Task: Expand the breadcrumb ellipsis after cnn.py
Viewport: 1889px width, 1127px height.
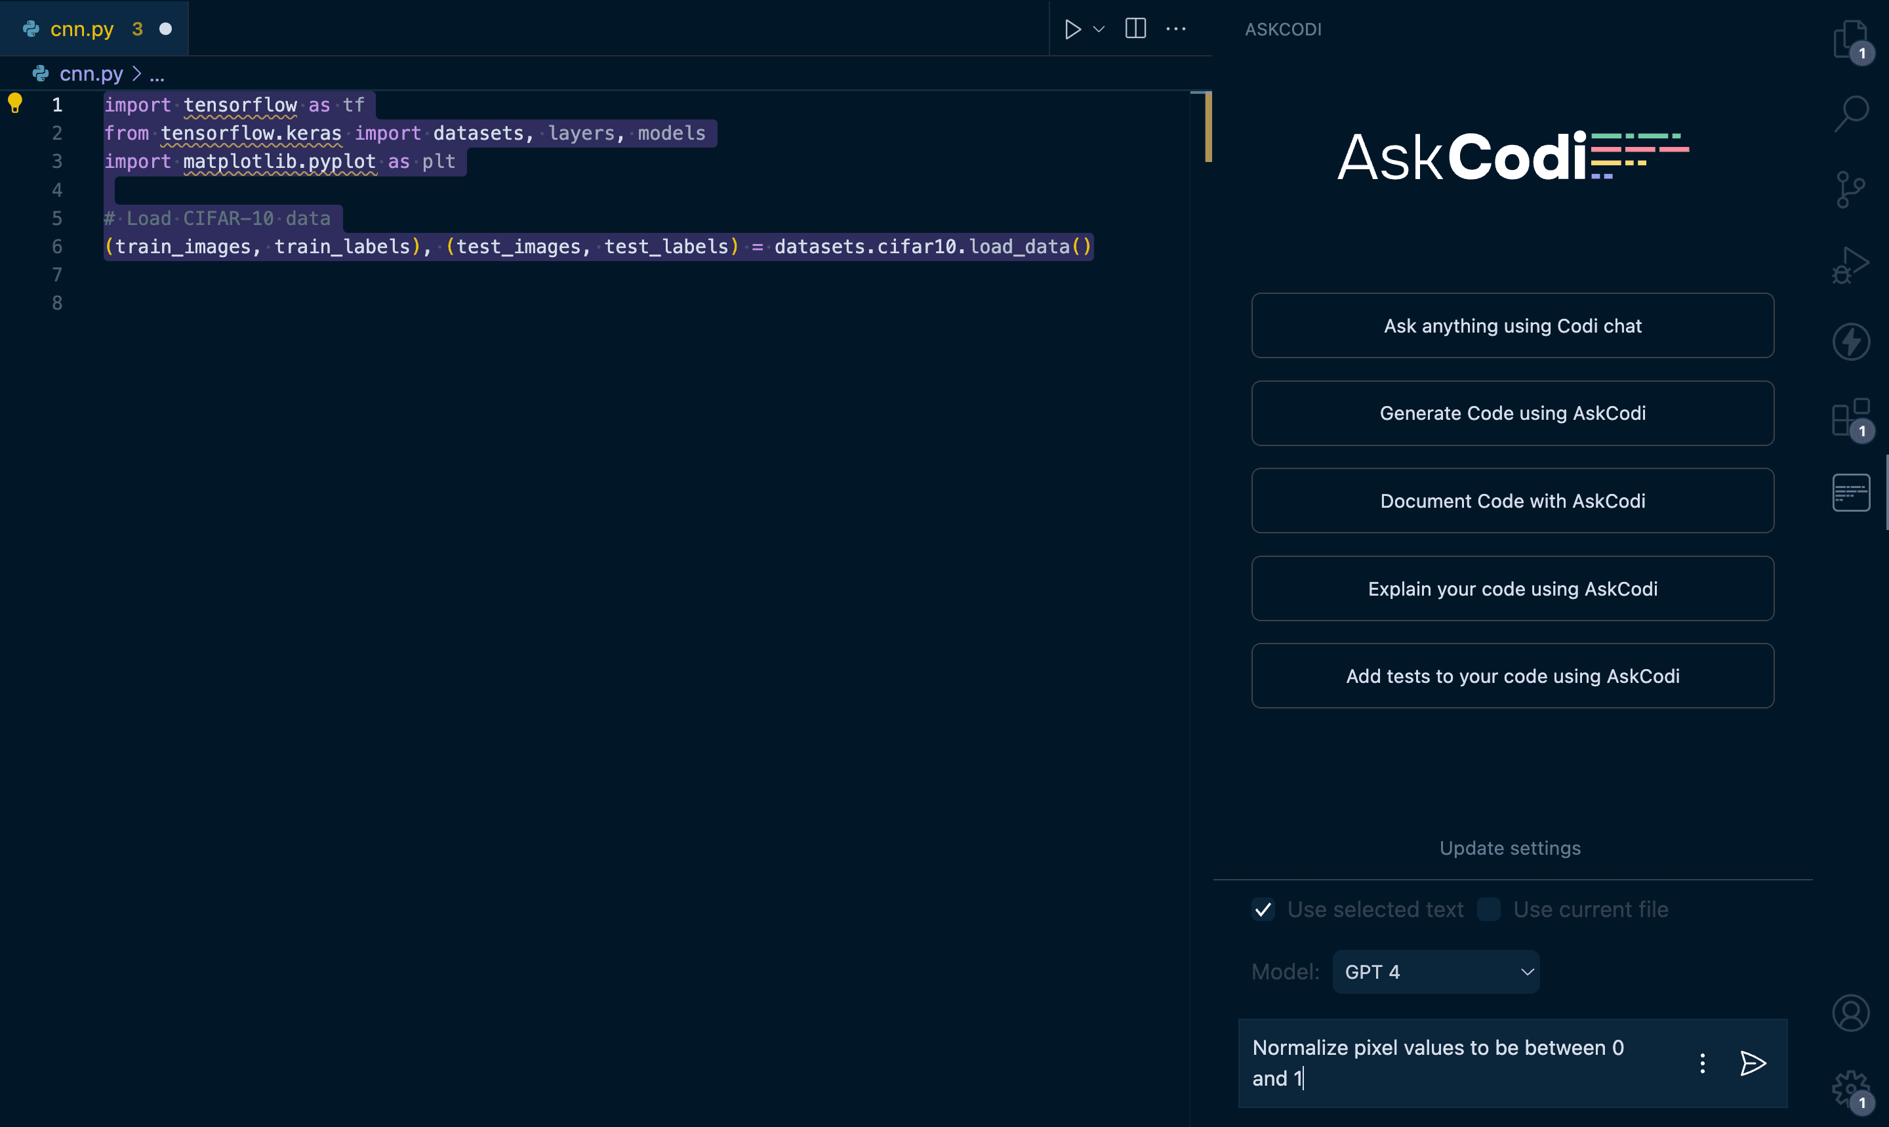Action: [157, 75]
